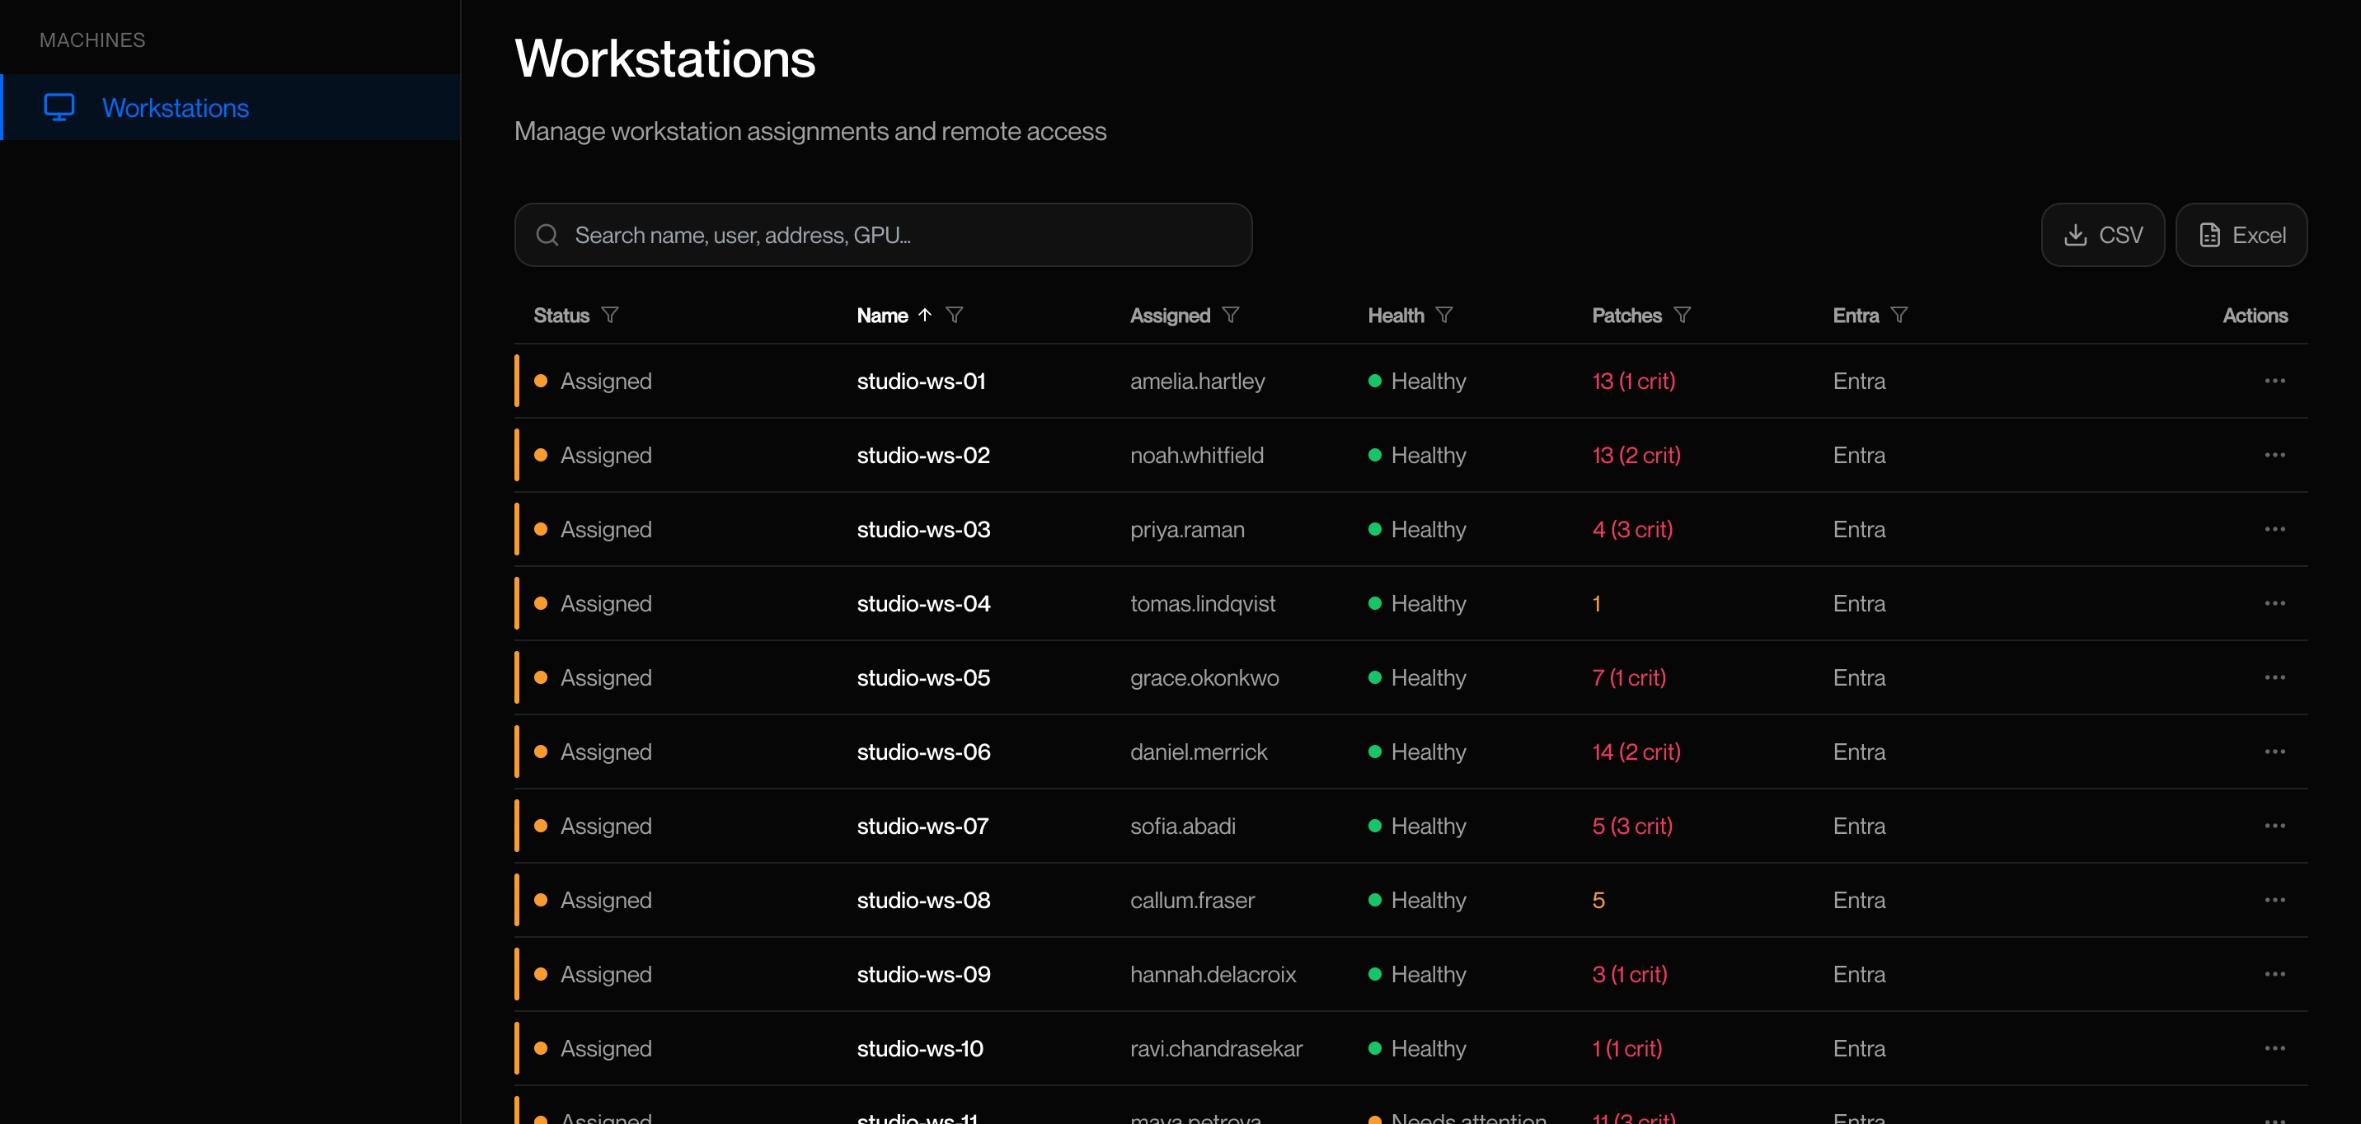Filter by the Status column
Screen dimensions: 2361x1124
click(x=610, y=315)
